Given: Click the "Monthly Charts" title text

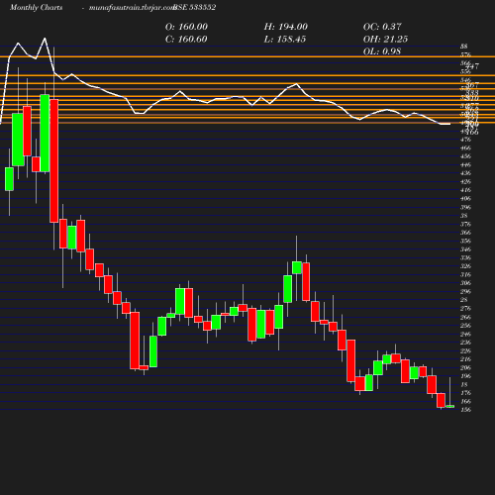Looking at the screenshot, I should click(36, 7).
